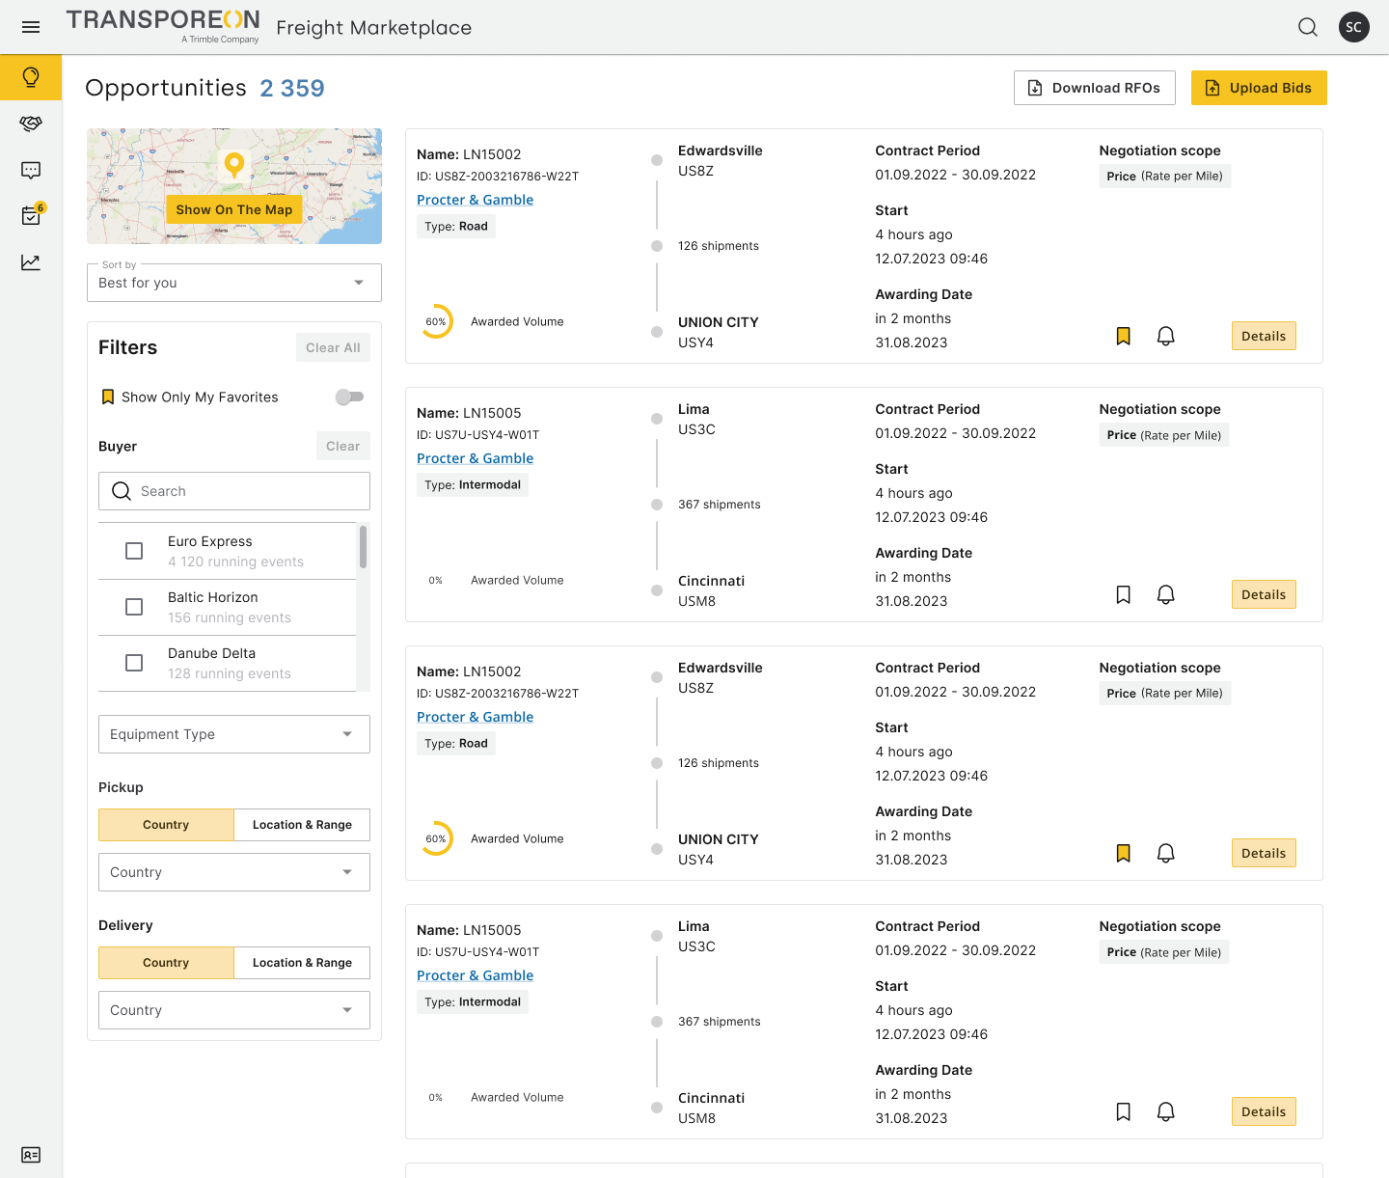Open the handshake icon in sidebar
This screenshot has width=1389, height=1178.
click(31, 123)
